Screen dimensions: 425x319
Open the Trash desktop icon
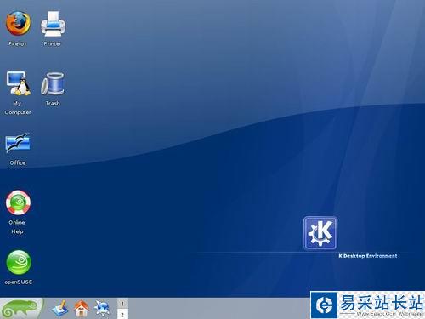pyautogui.click(x=53, y=83)
